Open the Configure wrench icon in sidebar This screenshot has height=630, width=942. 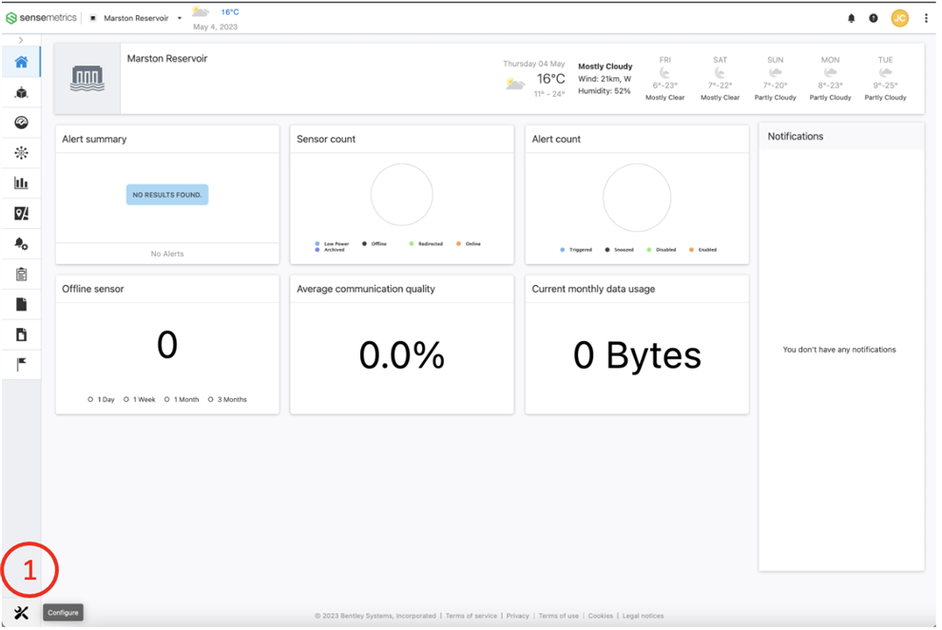pyautogui.click(x=21, y=613)
